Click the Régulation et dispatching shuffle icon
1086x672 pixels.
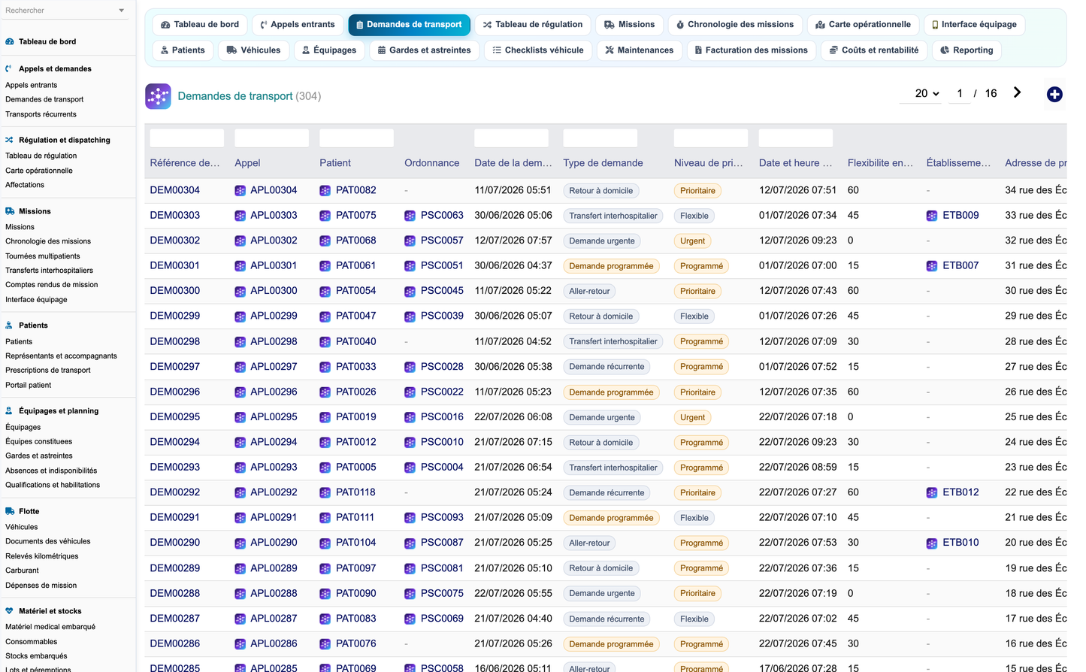pos(9,140)
